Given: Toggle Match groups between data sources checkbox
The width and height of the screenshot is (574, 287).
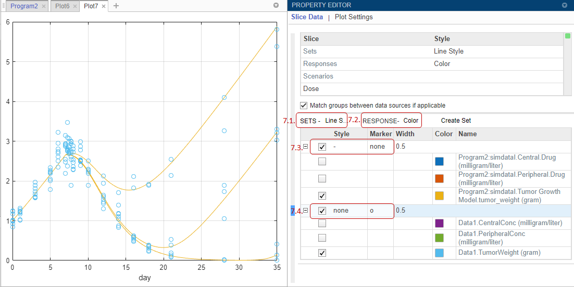Looking at the screenshot, I should pyautogui.click(x=304, y=106).
